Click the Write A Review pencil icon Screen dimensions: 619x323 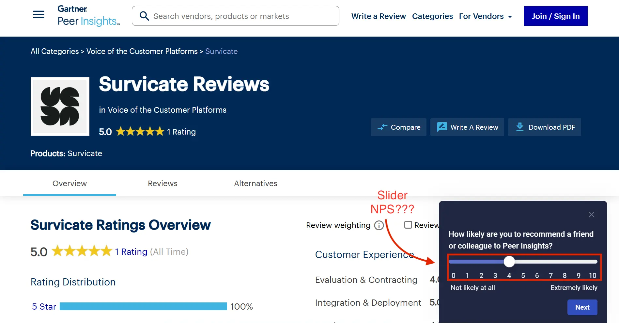[442, 127]
